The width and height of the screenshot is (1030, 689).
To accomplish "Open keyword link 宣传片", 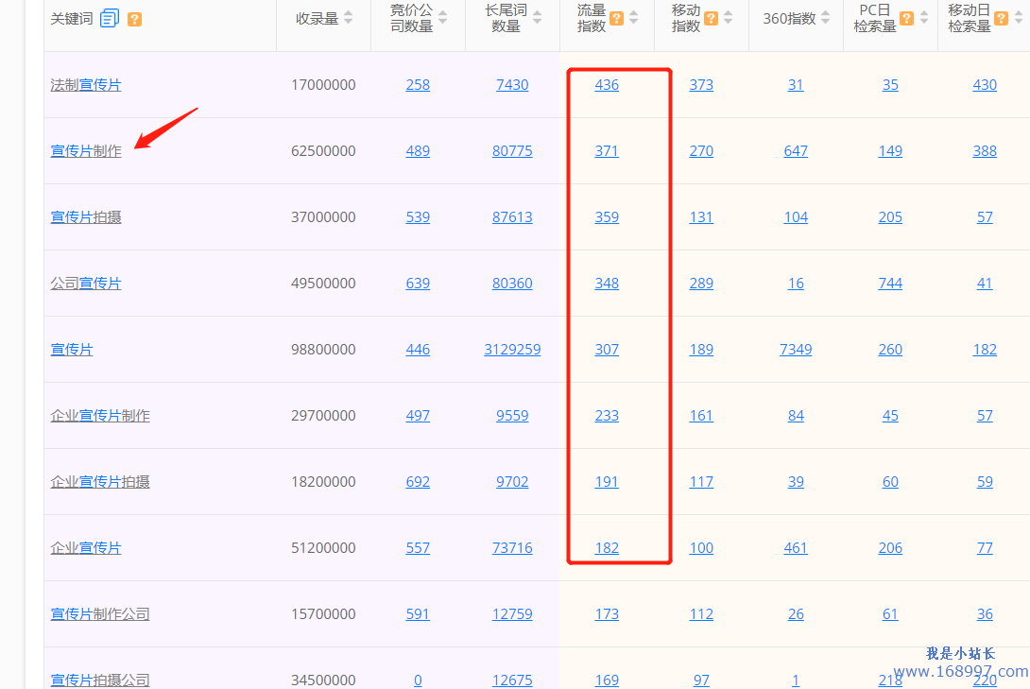I will point(72,350).
